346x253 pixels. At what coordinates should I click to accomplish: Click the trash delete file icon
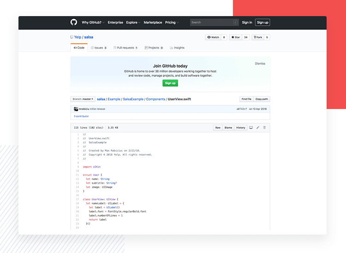[x=264, y=127]
